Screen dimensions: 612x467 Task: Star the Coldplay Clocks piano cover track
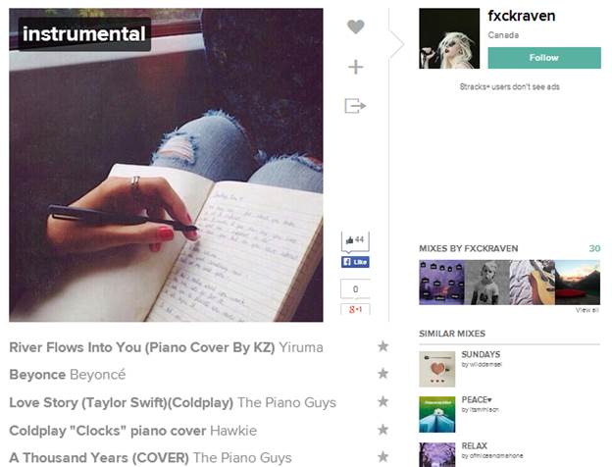(x=383, y=430)
